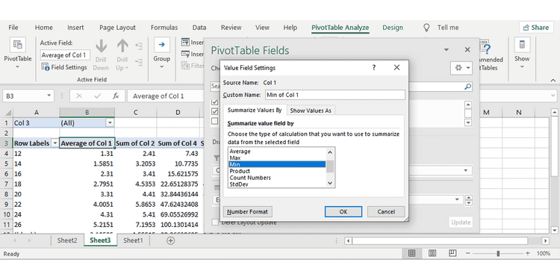The width and height of the screenshot is (560, 280).
Task: Click the Tell me lightbulb icon
Action: coord(426,28)
